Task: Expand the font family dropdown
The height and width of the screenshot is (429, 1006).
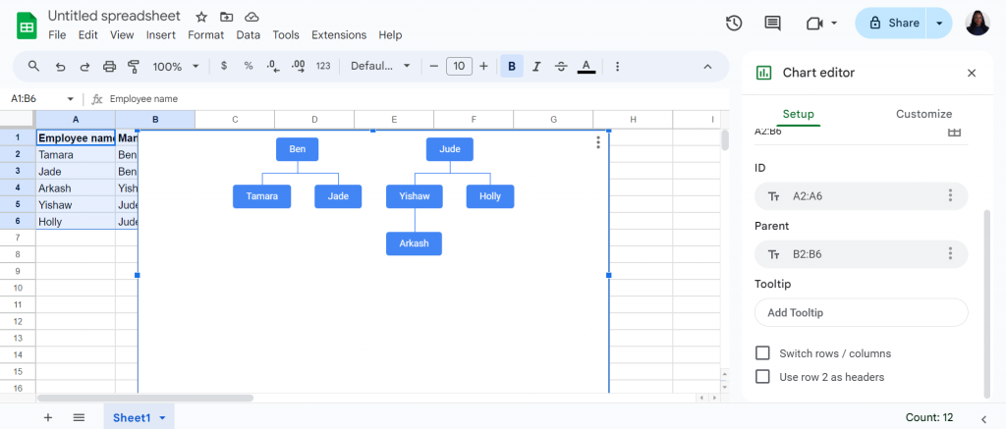Action: pos(380,66)
